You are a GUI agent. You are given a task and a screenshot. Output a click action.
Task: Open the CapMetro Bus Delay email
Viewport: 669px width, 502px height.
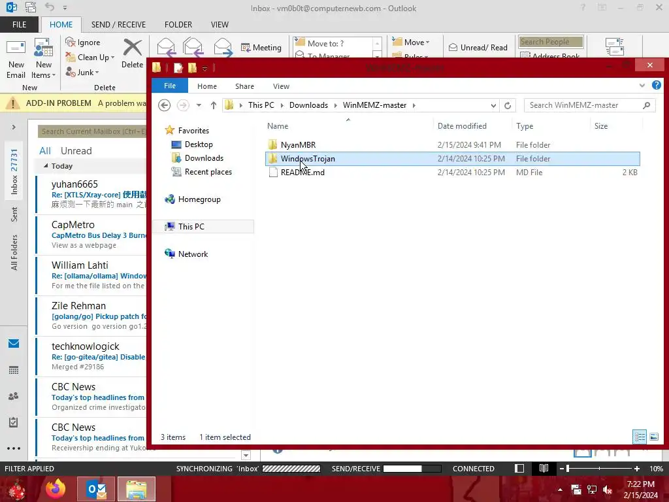pos(91,235)
